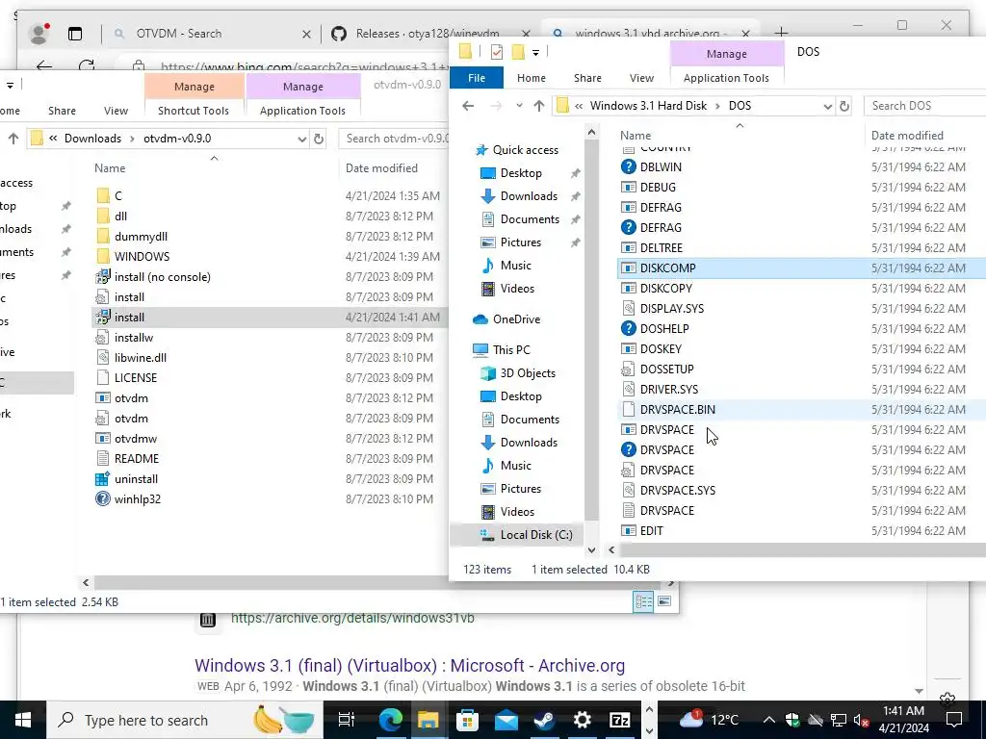Open Windows 3.1 (final) Archive.org link
The image size is (986, 739).
409,665
